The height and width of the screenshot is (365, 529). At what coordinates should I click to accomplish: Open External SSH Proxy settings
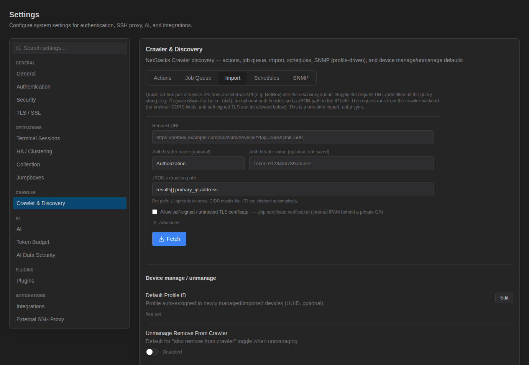[x=69, y=319]
